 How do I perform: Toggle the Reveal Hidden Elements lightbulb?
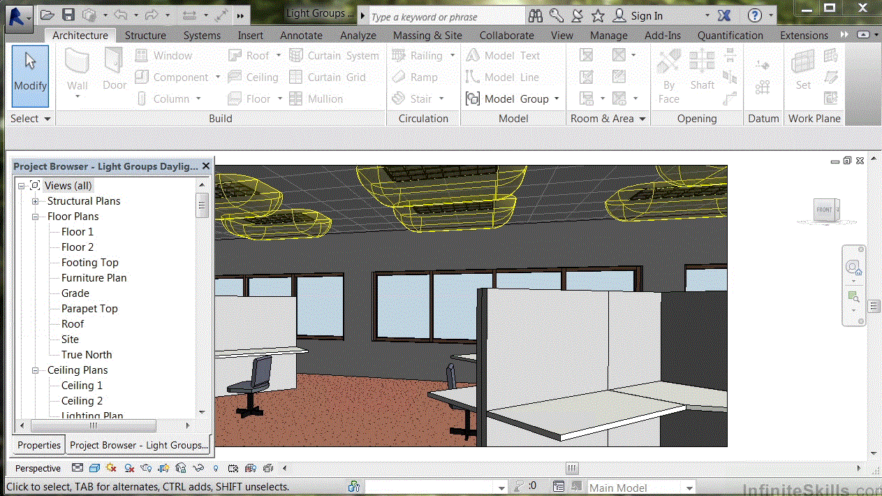tap(216, 468)
